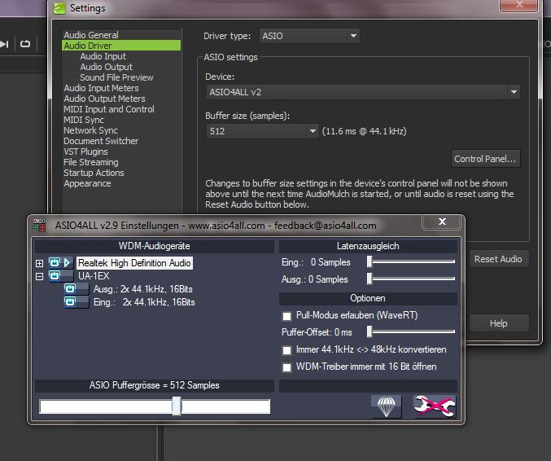Image resolution: width=551 pixels, height=461 pixels.
Task: Toggle the UA-1EX Eing. input power button
Action: 72,302
